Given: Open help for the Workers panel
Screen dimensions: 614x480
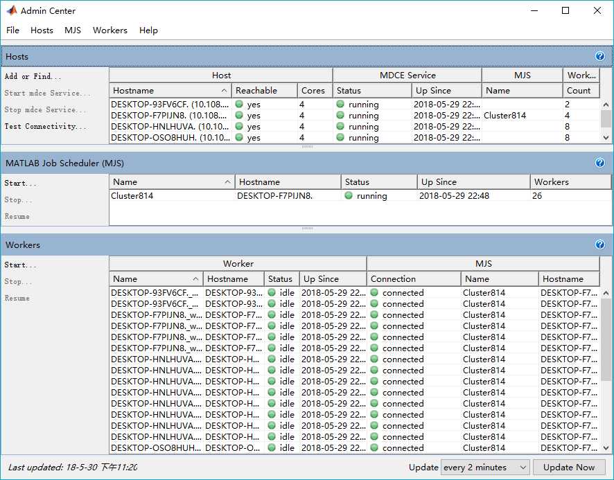Looking at the screenshot, I should pyautogui.click(x=599, y=245).
